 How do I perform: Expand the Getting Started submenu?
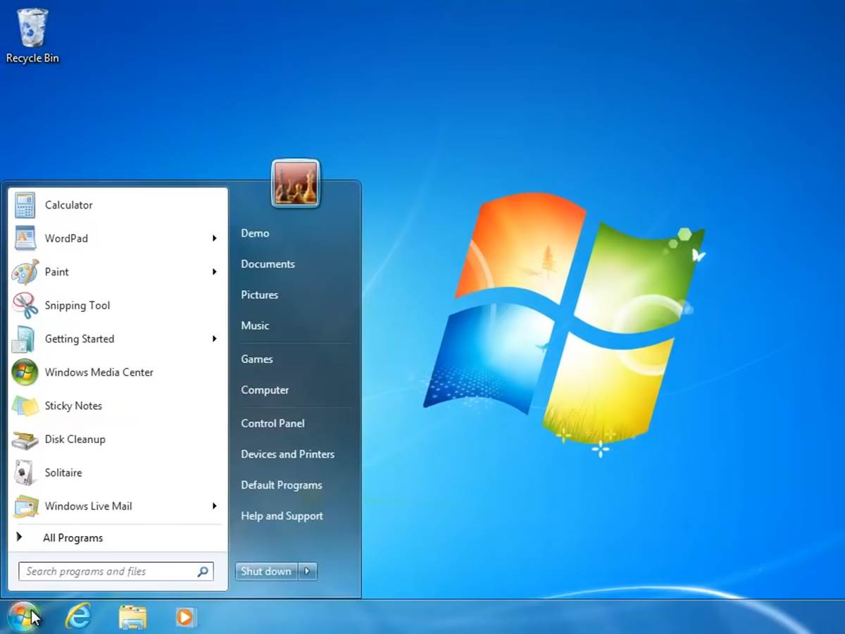(215, 339)
